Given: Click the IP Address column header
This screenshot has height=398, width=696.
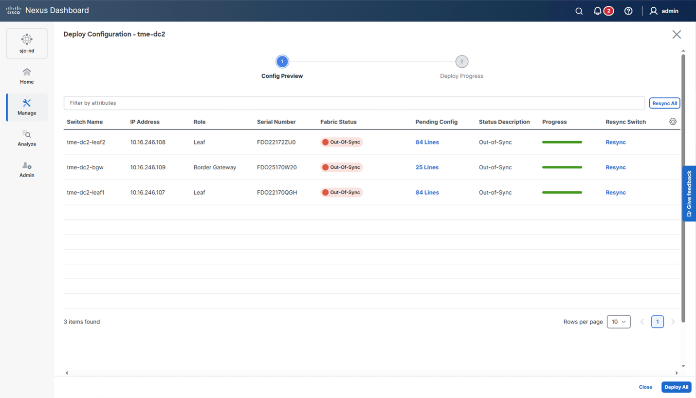Looking at the screenshot, I should [145, 122].
